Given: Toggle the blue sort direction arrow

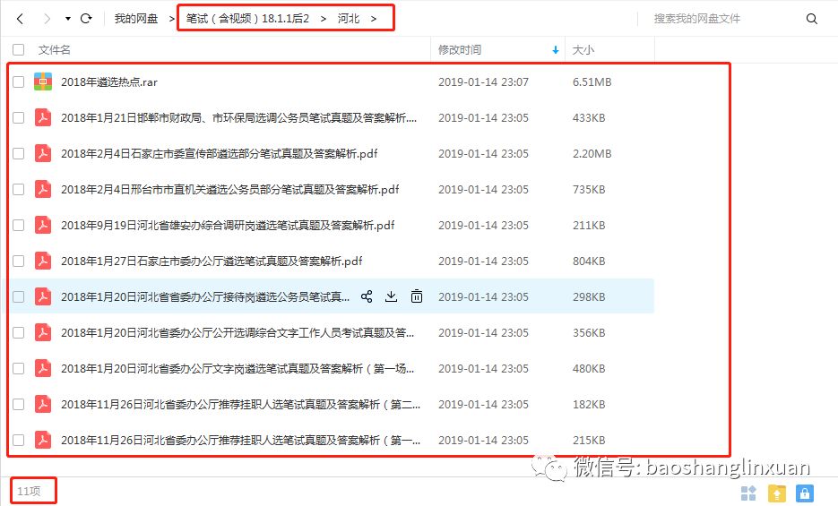Looking at the screenshot, I should [x=556, y=49].
